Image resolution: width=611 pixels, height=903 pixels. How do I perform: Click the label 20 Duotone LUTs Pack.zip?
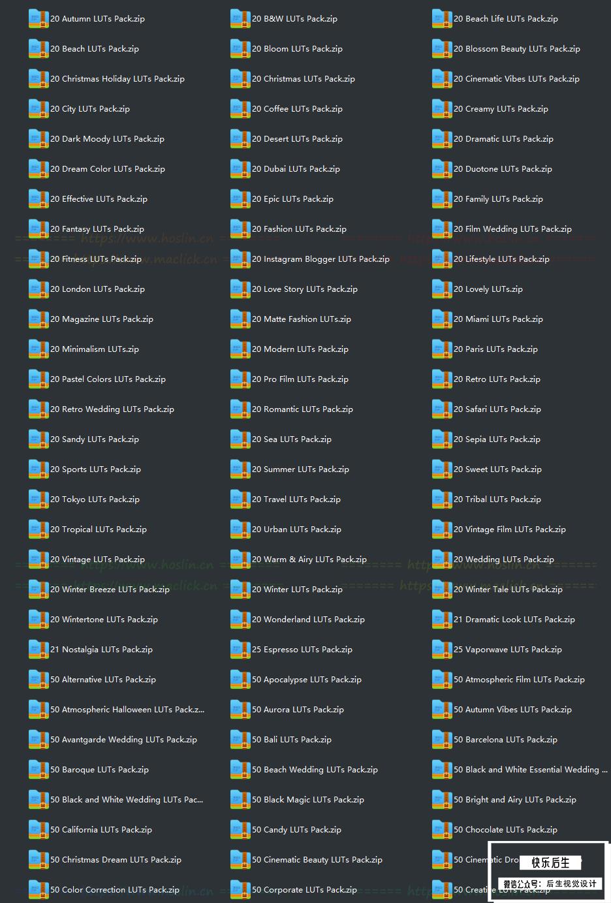click(503, 169)
